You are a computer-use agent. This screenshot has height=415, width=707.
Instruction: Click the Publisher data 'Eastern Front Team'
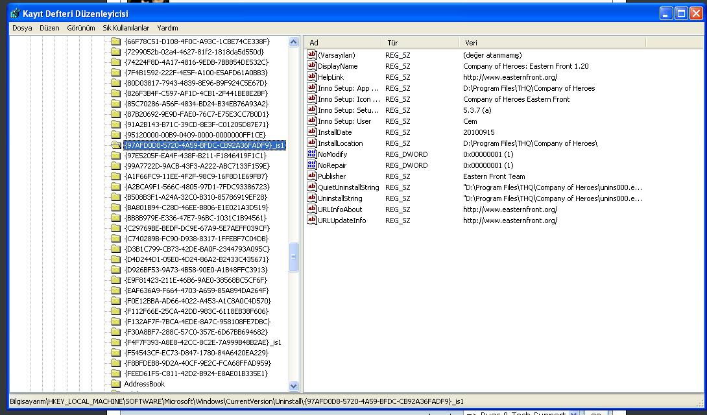tap(494, 176)
